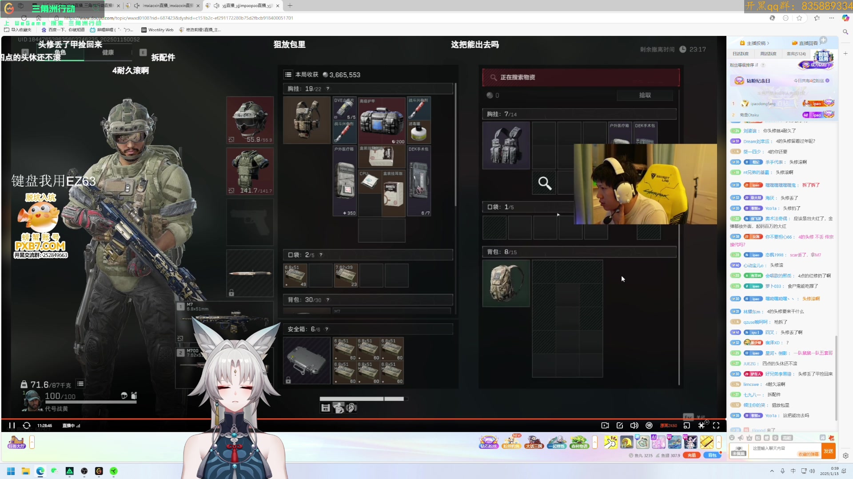853x479 pixels.
Task: Open 未佩戴 badge selector
Action: point(738,452)
